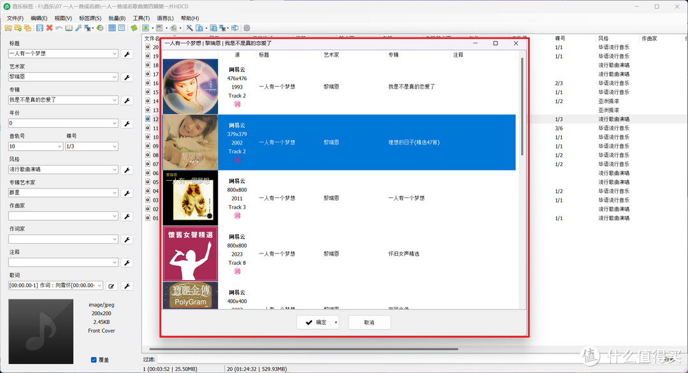Expand the arrow on the 确定 button
Screen dimensions: 688x373
334,322
